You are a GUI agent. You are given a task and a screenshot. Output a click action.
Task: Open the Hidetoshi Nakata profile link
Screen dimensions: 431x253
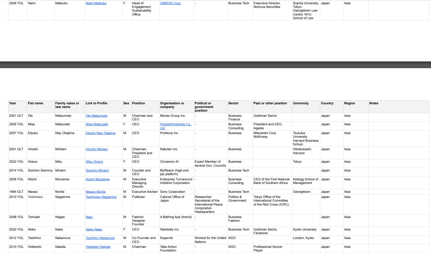(x=98, y=247)
